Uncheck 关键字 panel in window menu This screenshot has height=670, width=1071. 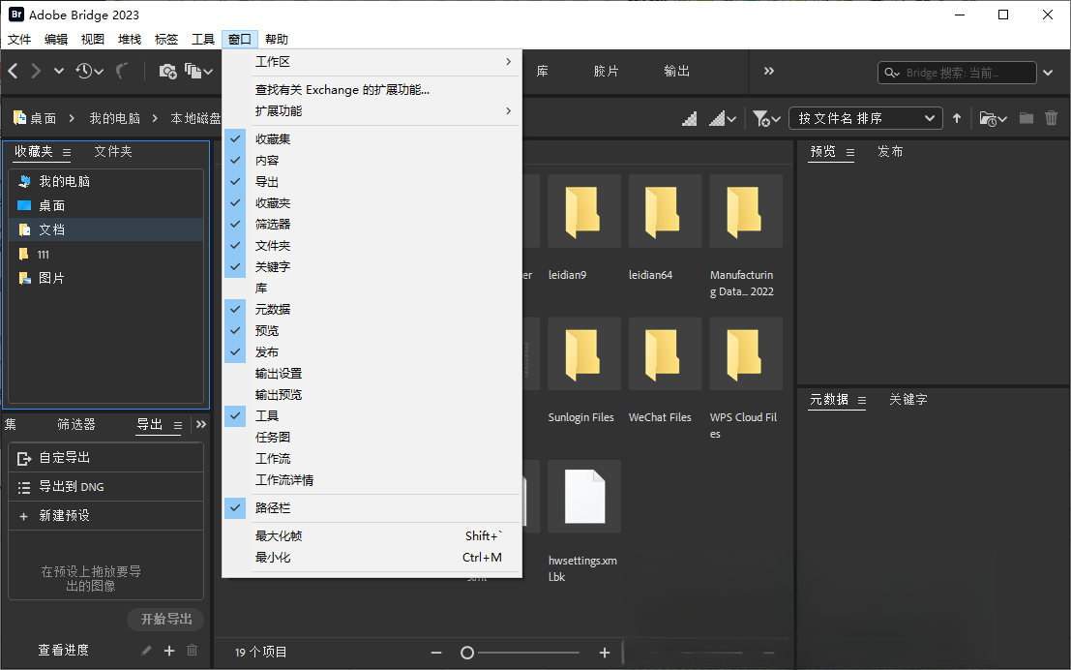(x=372, y=266)
